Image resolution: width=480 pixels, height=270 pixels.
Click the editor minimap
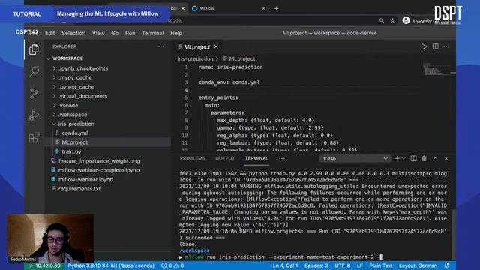(x=436, y=69)
